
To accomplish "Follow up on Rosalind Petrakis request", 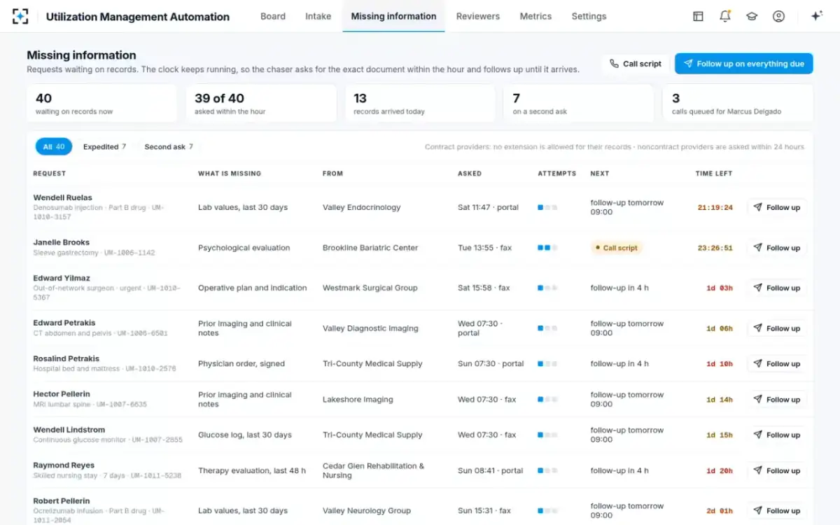I will [776, 363].
